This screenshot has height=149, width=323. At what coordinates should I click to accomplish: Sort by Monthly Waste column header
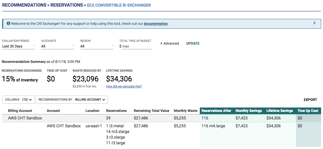[186, 111]
